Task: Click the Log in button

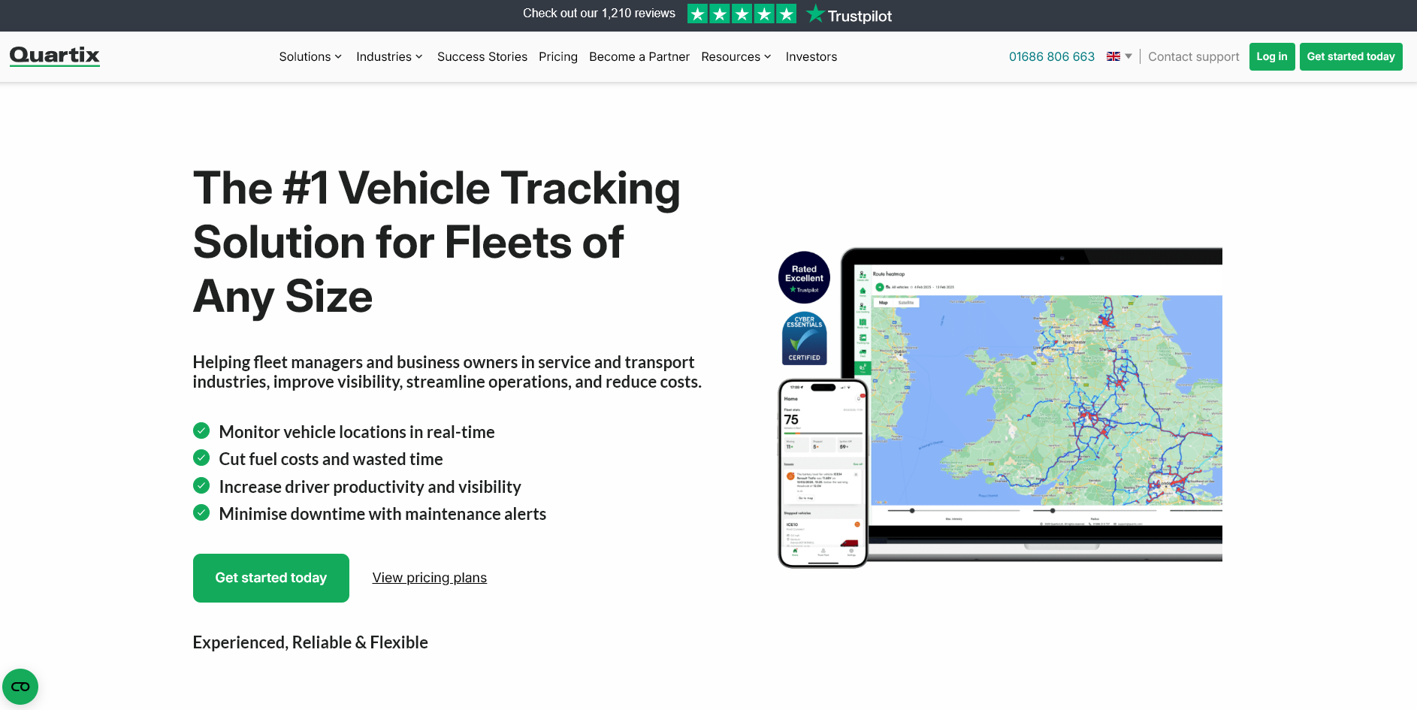Action: pos(1272,56)
